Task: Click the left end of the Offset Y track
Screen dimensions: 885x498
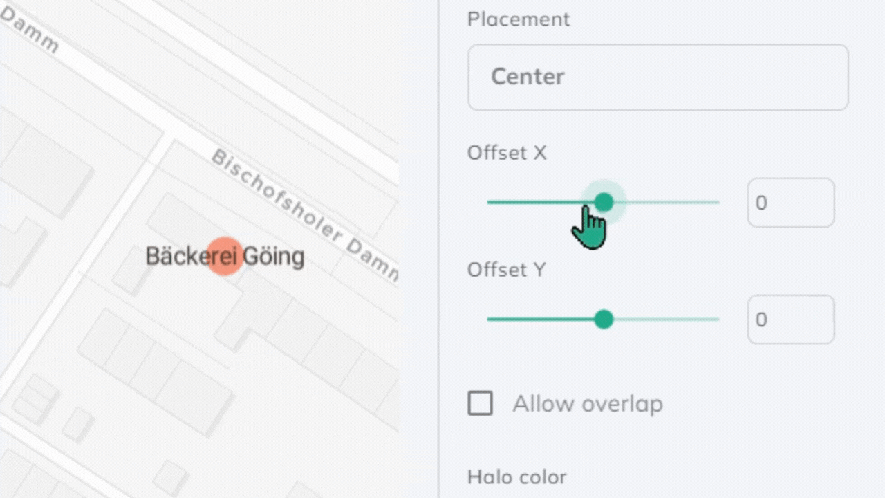Action: click(x=490, y=320)
